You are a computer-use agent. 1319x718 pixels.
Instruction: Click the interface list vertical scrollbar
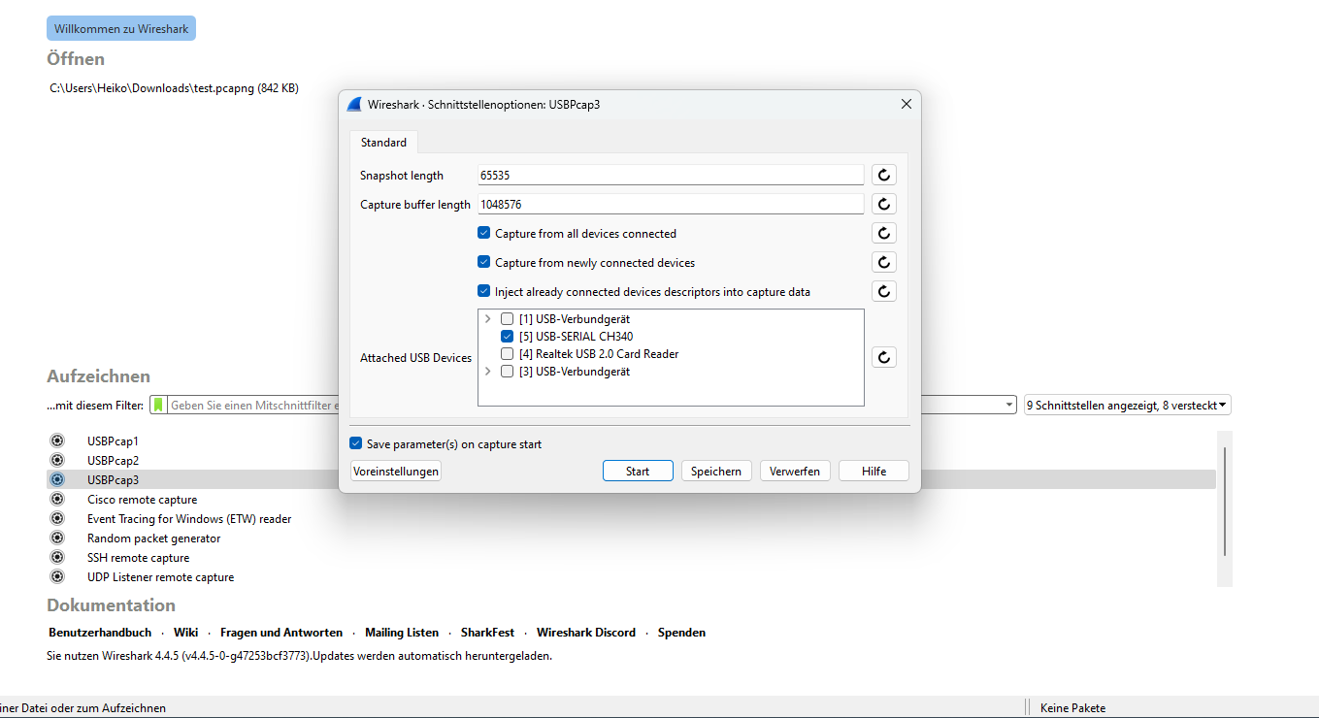(x=1225, y=503)
